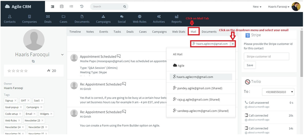The width and height of the screenshot is (304, 140).
Task: Click the Agile CRM cloud logo
Action: coord(7,6)
